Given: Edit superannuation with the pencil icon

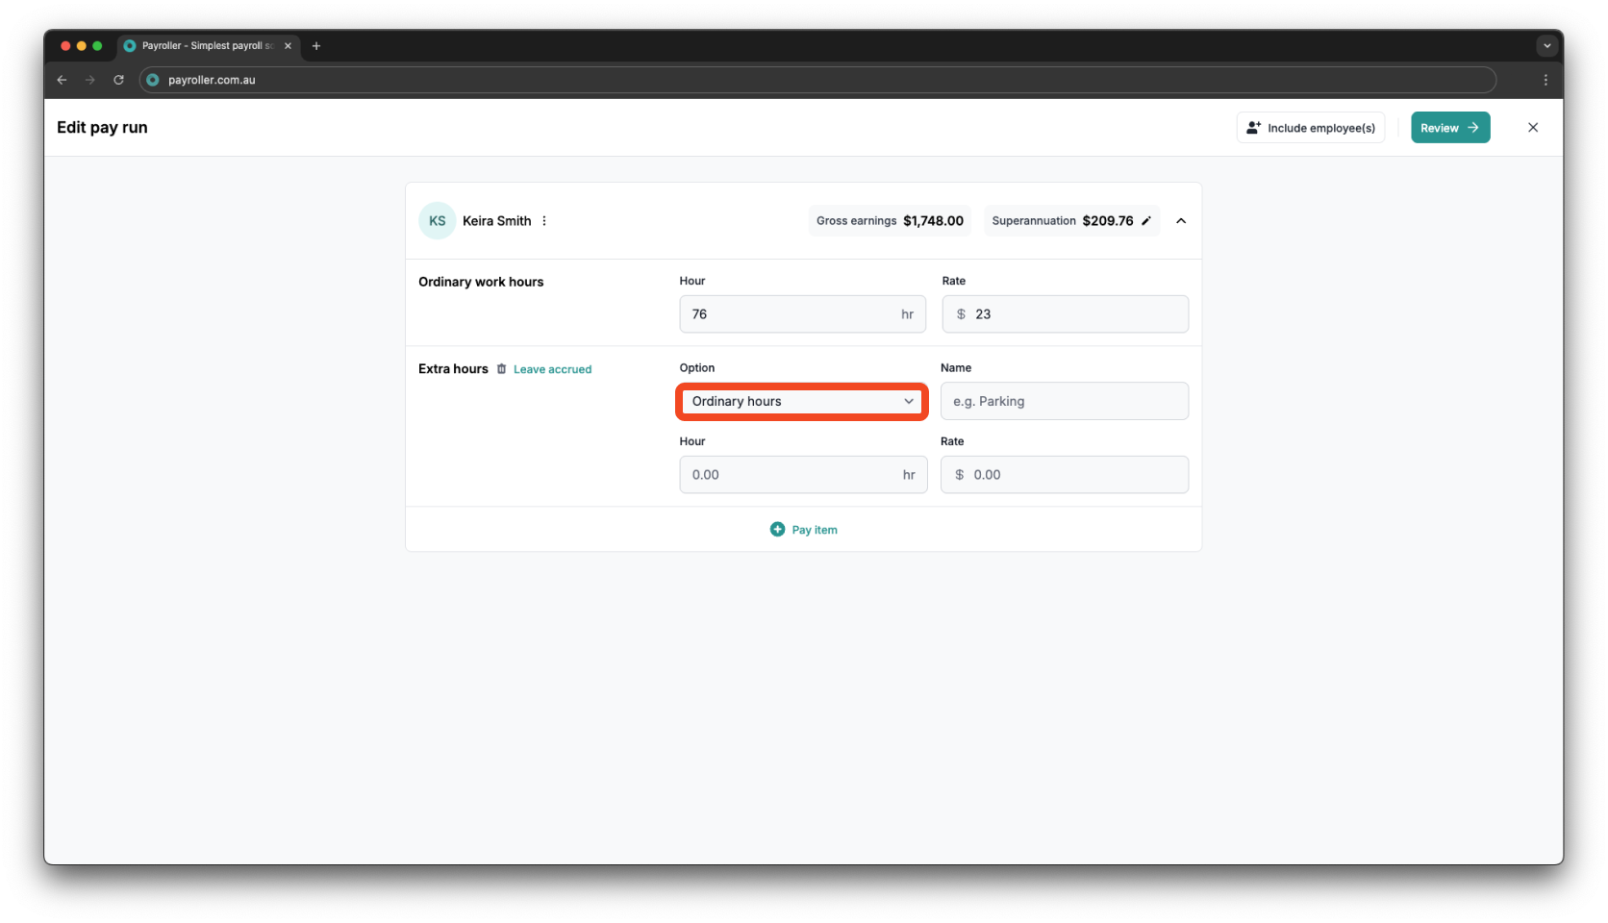Looking at the screenshot, I should tap(1146, 221).
